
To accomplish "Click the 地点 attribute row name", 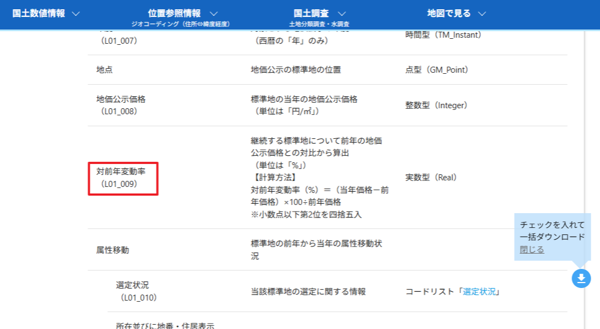I will [x=104, y=70].
